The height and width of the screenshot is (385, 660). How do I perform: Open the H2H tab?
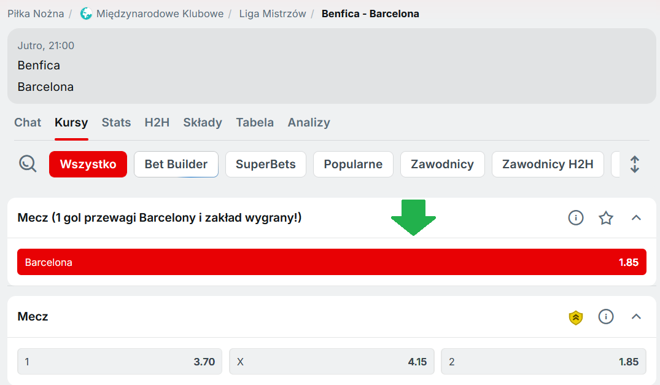(x=157, y=122)
